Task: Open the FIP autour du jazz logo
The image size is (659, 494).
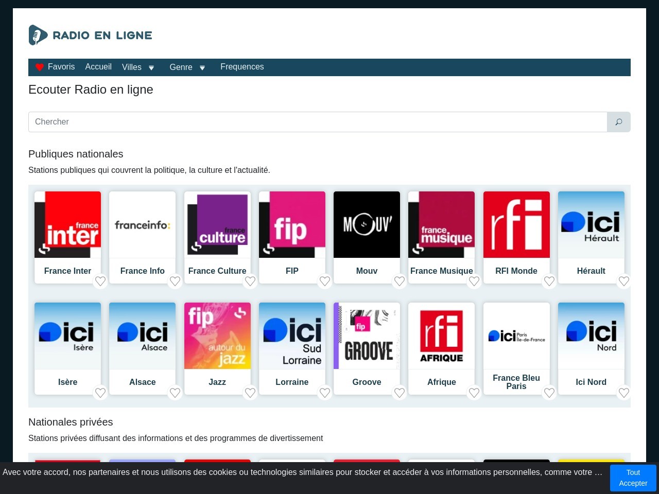Action: click(x=217, y=336)
